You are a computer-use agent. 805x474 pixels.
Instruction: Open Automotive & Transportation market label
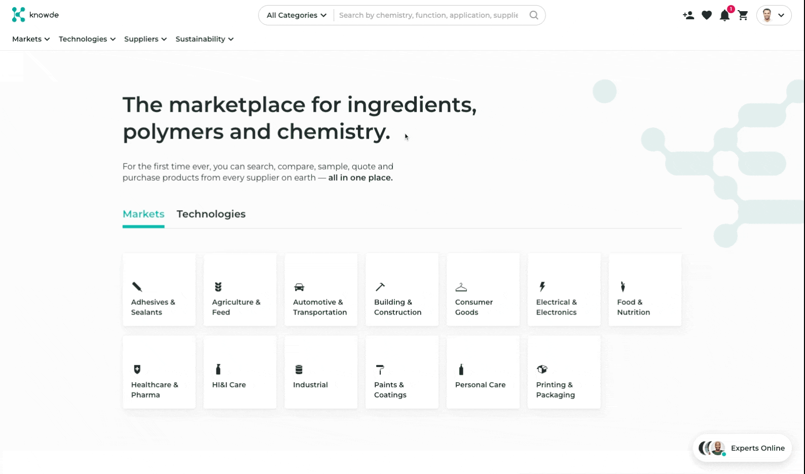(320, 307)
